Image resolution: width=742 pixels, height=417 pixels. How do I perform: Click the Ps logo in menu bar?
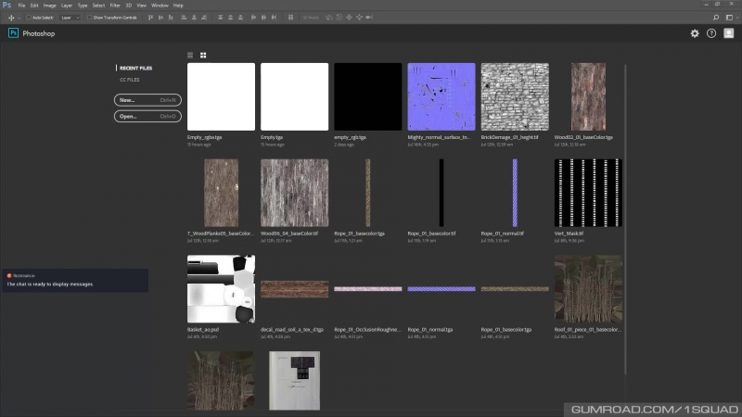pos(6,6)
